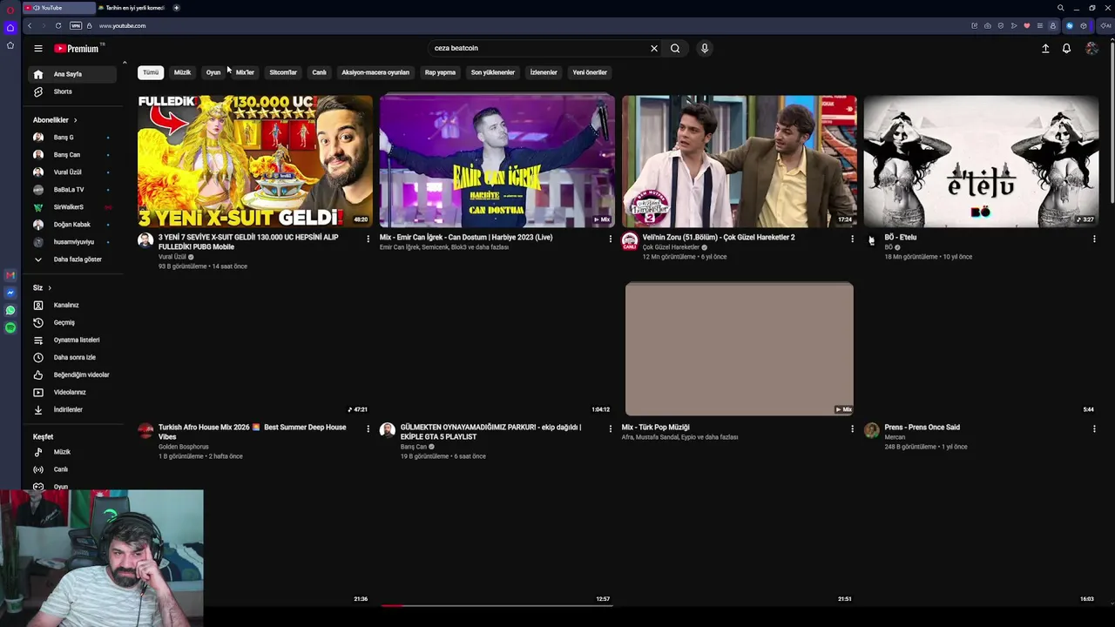This screenshot has width=1115, height=627.
Task: Open the SirWalkerS subscription channel
Action: pyautogui.click(x=71, y=207)
